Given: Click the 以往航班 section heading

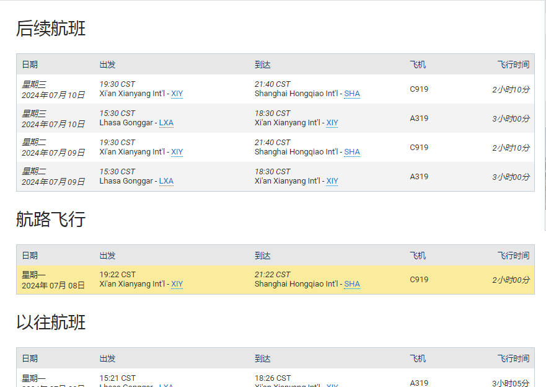Looking at the screenshot, I should coord(51,322).
